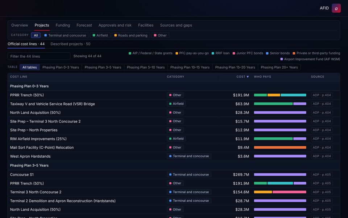This screenshot has width=348, height=218.
Task: Click the funding bar for Mail Sort Facility
Action: pos(280,148)
